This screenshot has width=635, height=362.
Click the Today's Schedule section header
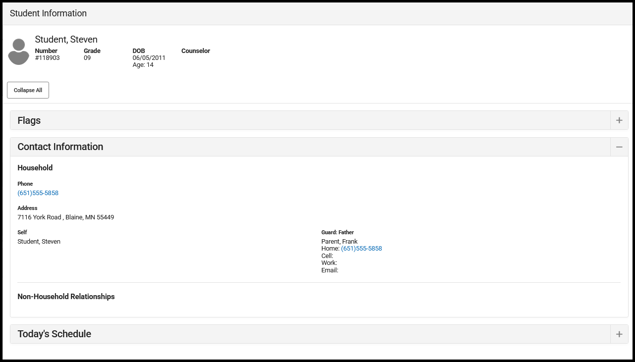click(54, 334)
